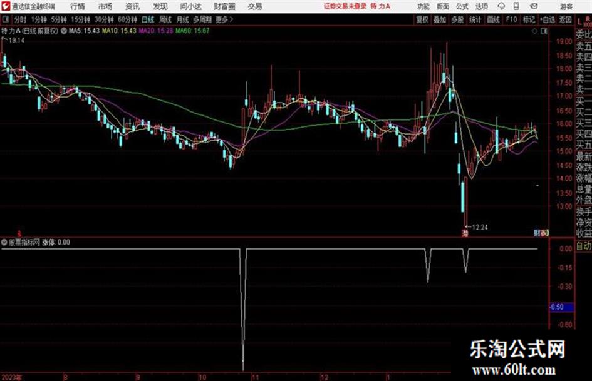Click the 复权 toolbar button
This screenshot has width=592, height=381.
[422, 19]
